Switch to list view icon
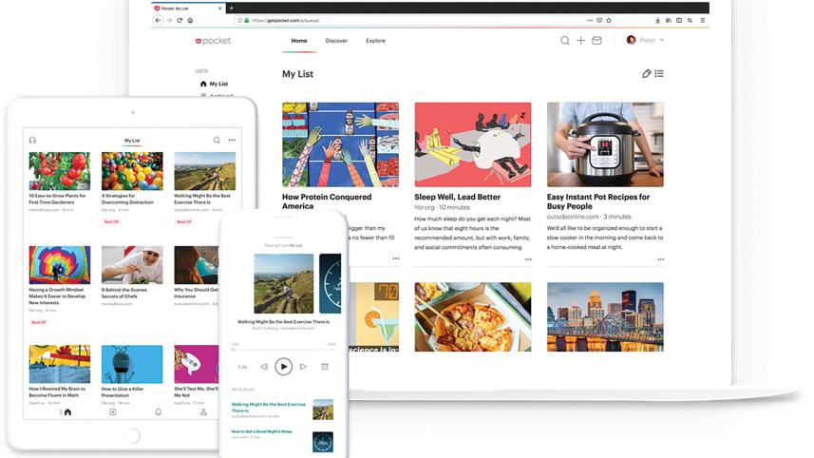 (659, 73)
